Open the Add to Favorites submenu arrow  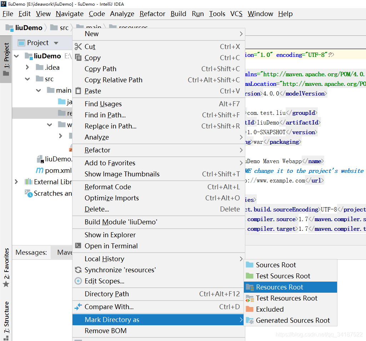241,163
